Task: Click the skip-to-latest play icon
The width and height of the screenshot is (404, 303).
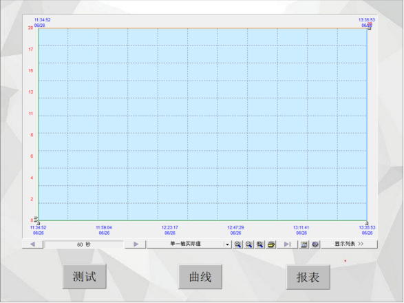Action: [287, 244]
